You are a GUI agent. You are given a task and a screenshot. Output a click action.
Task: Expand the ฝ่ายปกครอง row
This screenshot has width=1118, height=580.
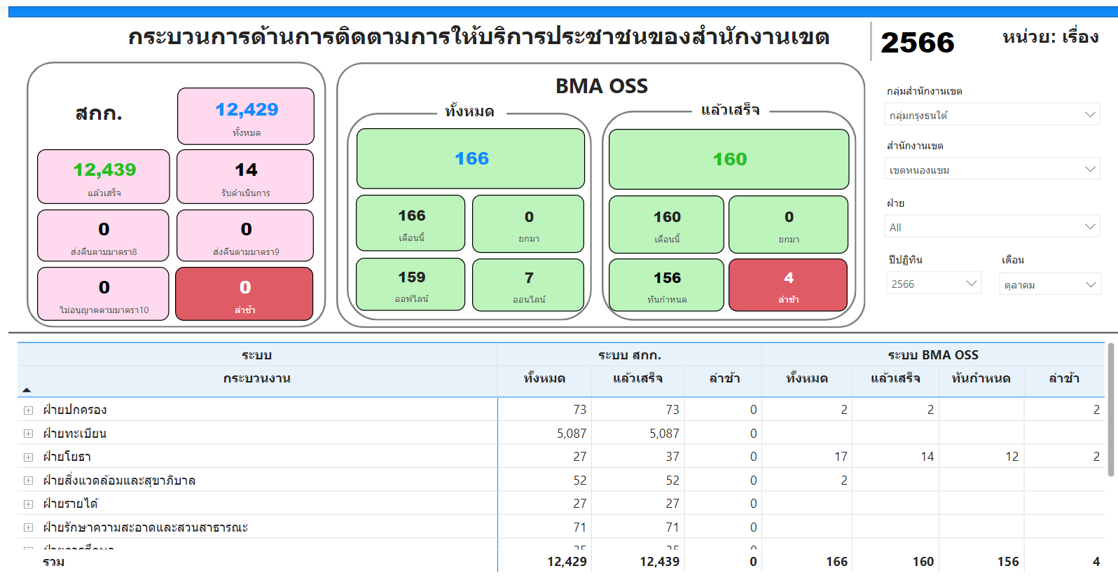coord(28,410)
